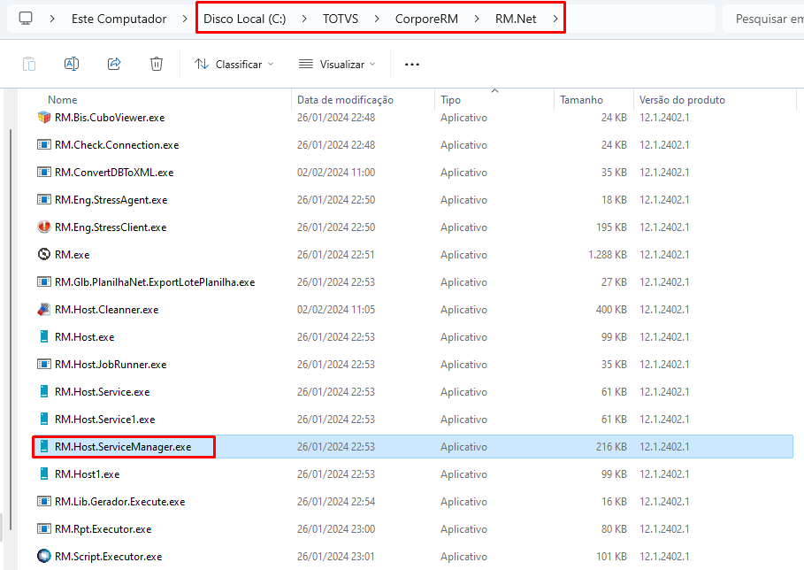Expand chevron before Este Computador
This screenshot has height=570, width=804.
click(x=52, y=19)
